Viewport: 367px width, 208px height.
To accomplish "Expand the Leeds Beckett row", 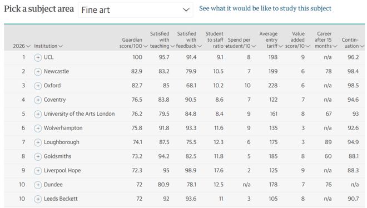I will pos(38,199).
